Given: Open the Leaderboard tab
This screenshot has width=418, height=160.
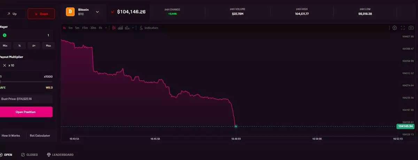Looking at the screenshot, I should [60, 155].
